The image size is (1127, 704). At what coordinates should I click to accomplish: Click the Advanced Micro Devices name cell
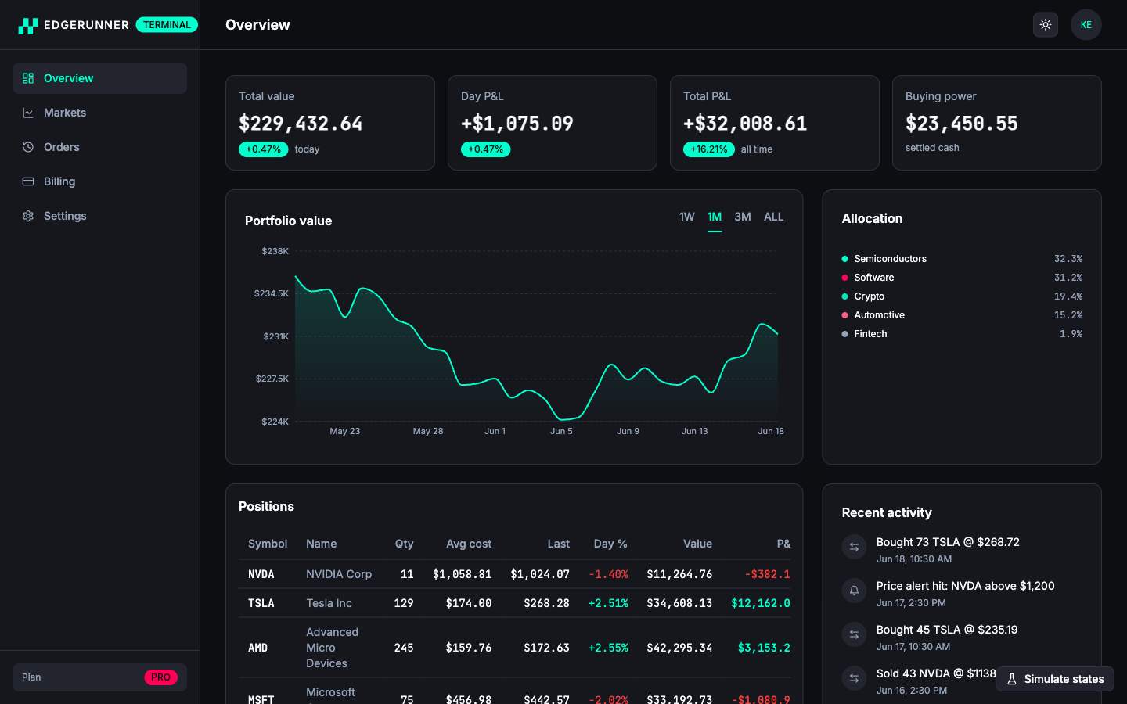pos(332,648)
